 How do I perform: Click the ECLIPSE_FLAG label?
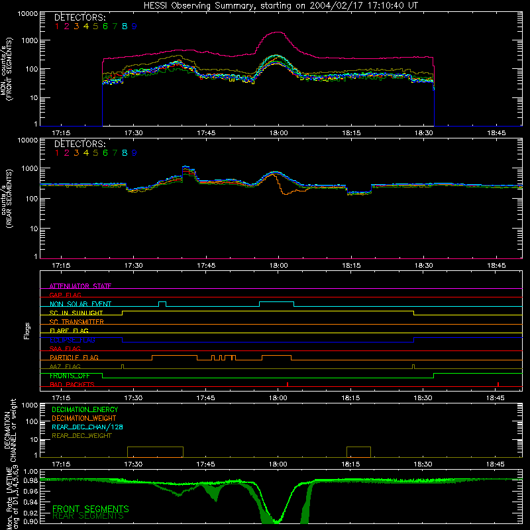[72, 340]
